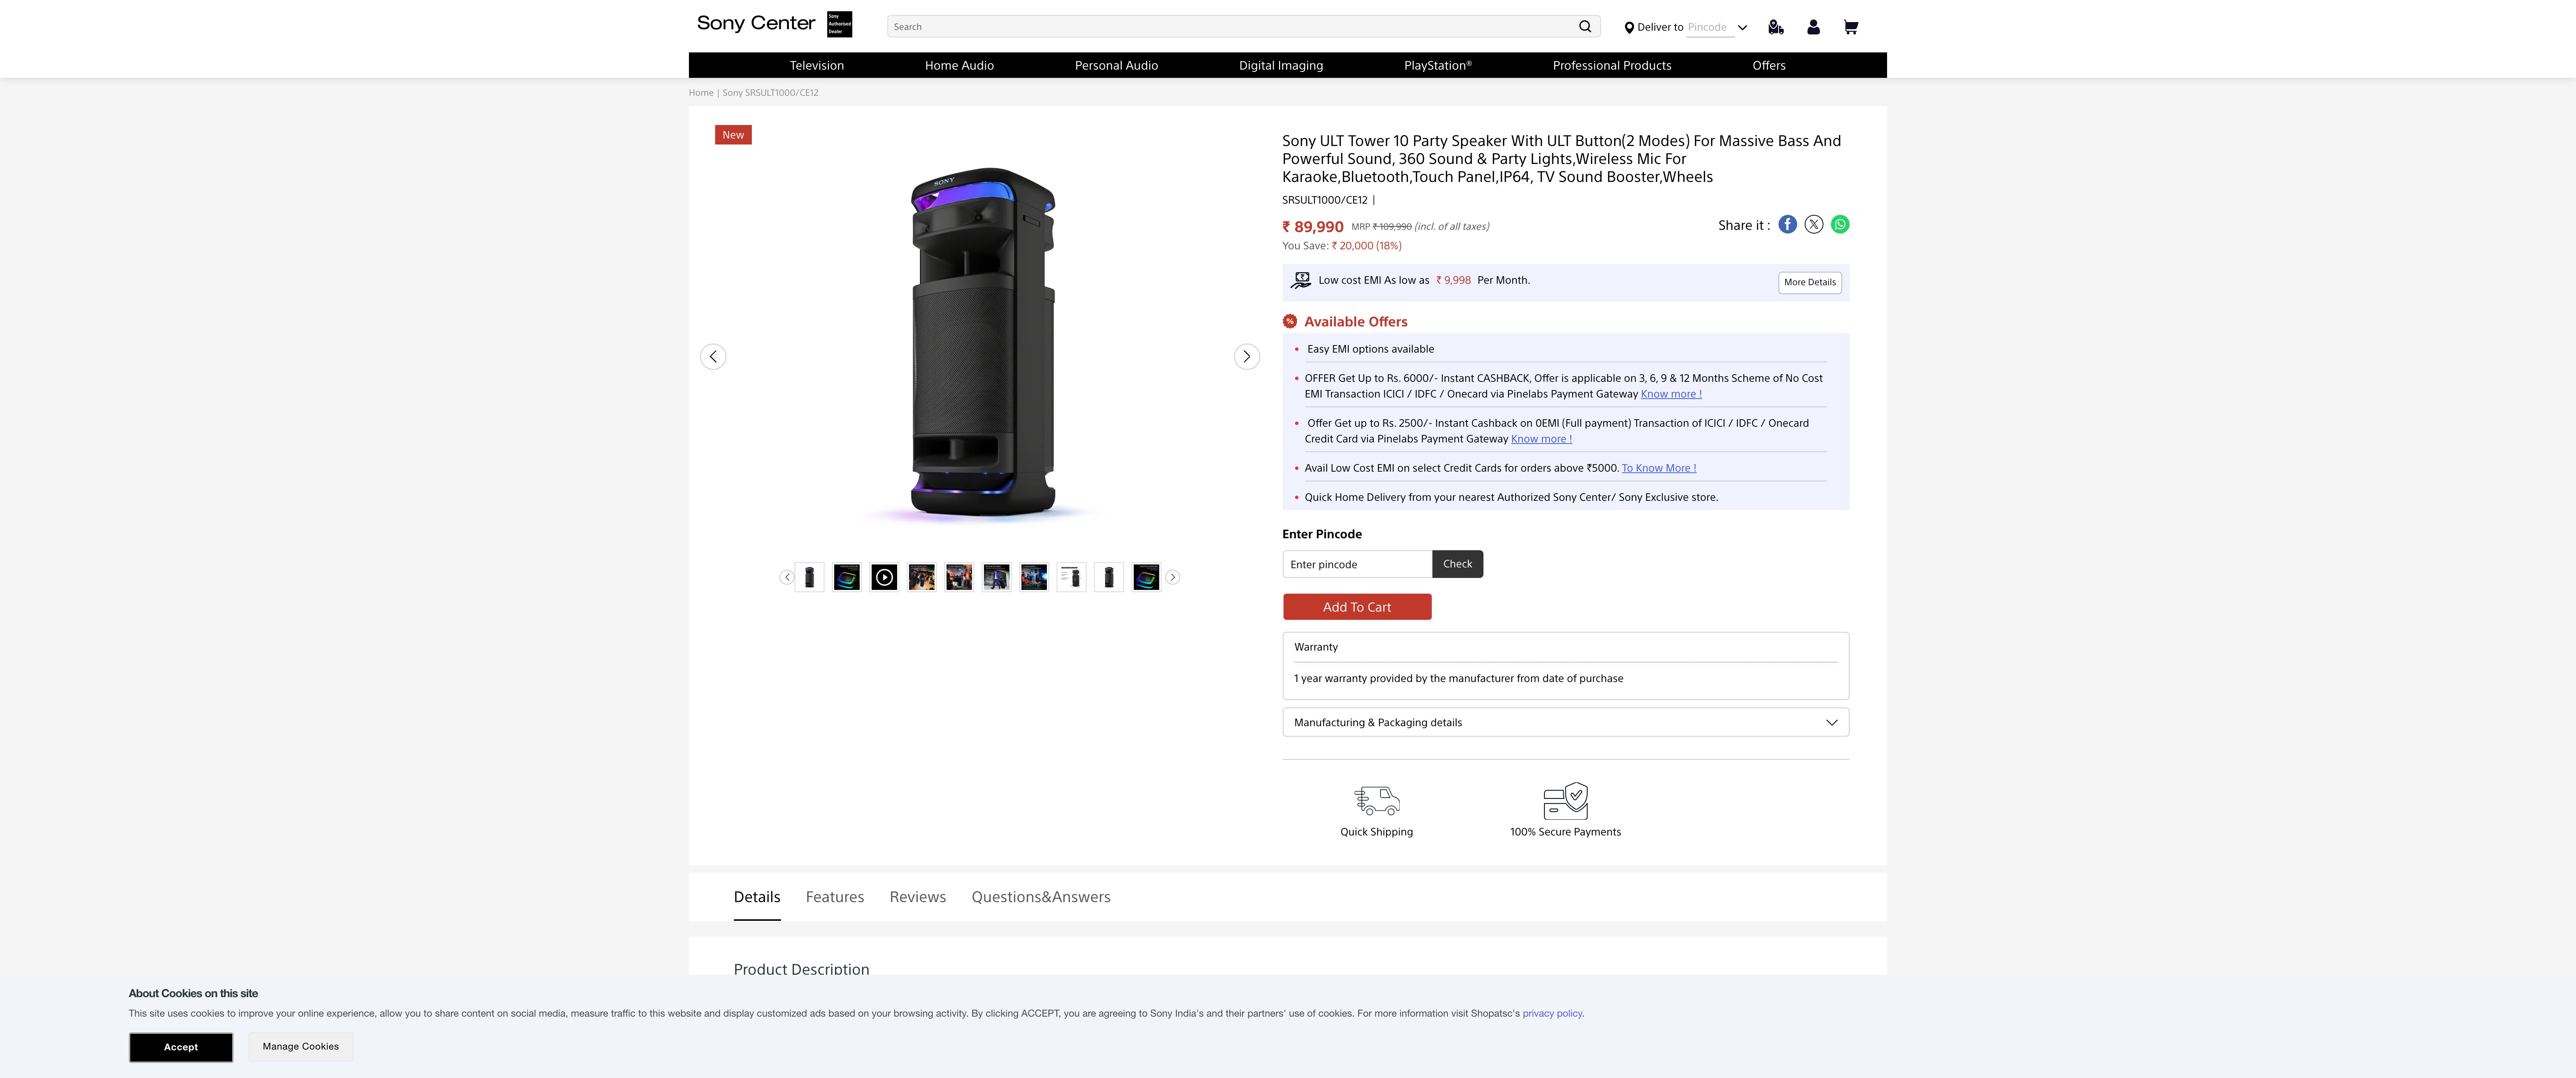Image resolution: width=2576 pixels, height=1078 pixels.
Task: Click the Enter pincode input field
Action: pos(1357,564)
